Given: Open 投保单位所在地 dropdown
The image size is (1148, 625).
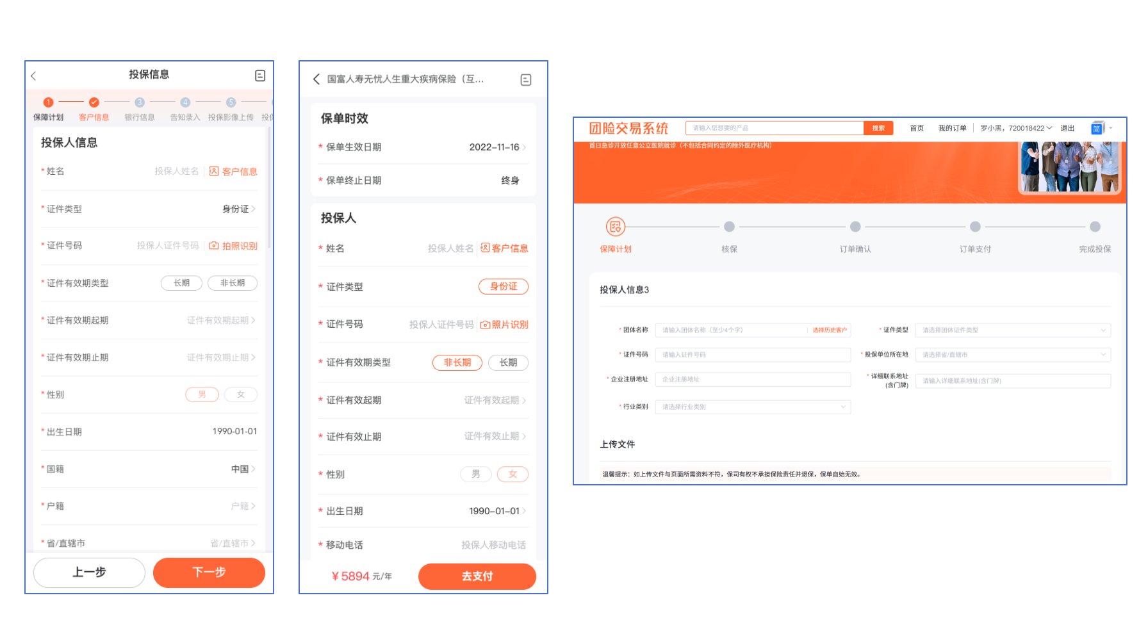Looking at the screenshot, I should [1012, 355].
